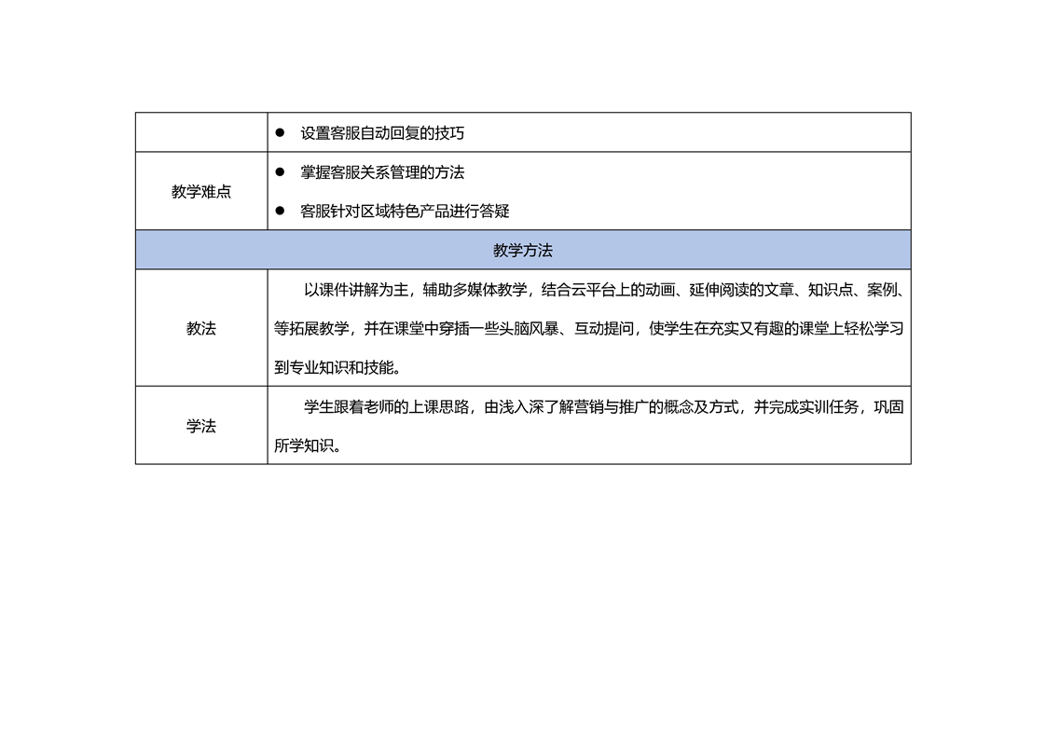Click the bullet before 客服针对区域特色产品进行答疑
Viewport: 1046px width, 739px height.
point(280,212)
